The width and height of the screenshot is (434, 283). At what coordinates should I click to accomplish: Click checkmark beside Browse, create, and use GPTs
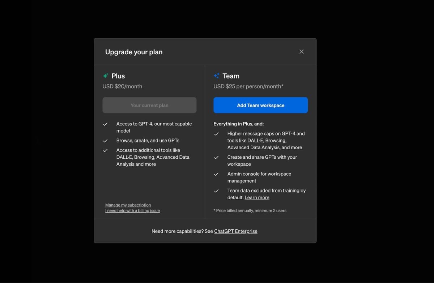click(105, 141)
